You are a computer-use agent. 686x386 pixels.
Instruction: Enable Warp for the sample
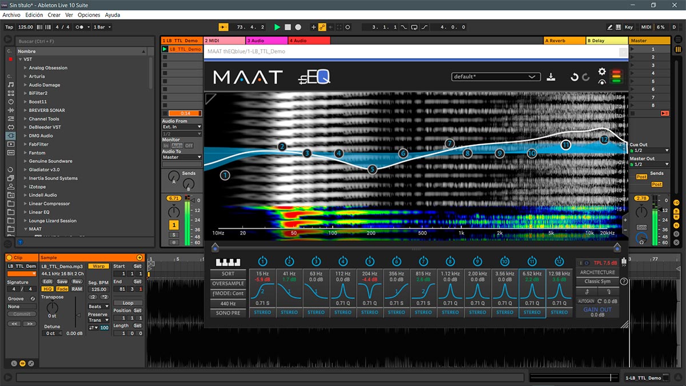tap(98, 266)
